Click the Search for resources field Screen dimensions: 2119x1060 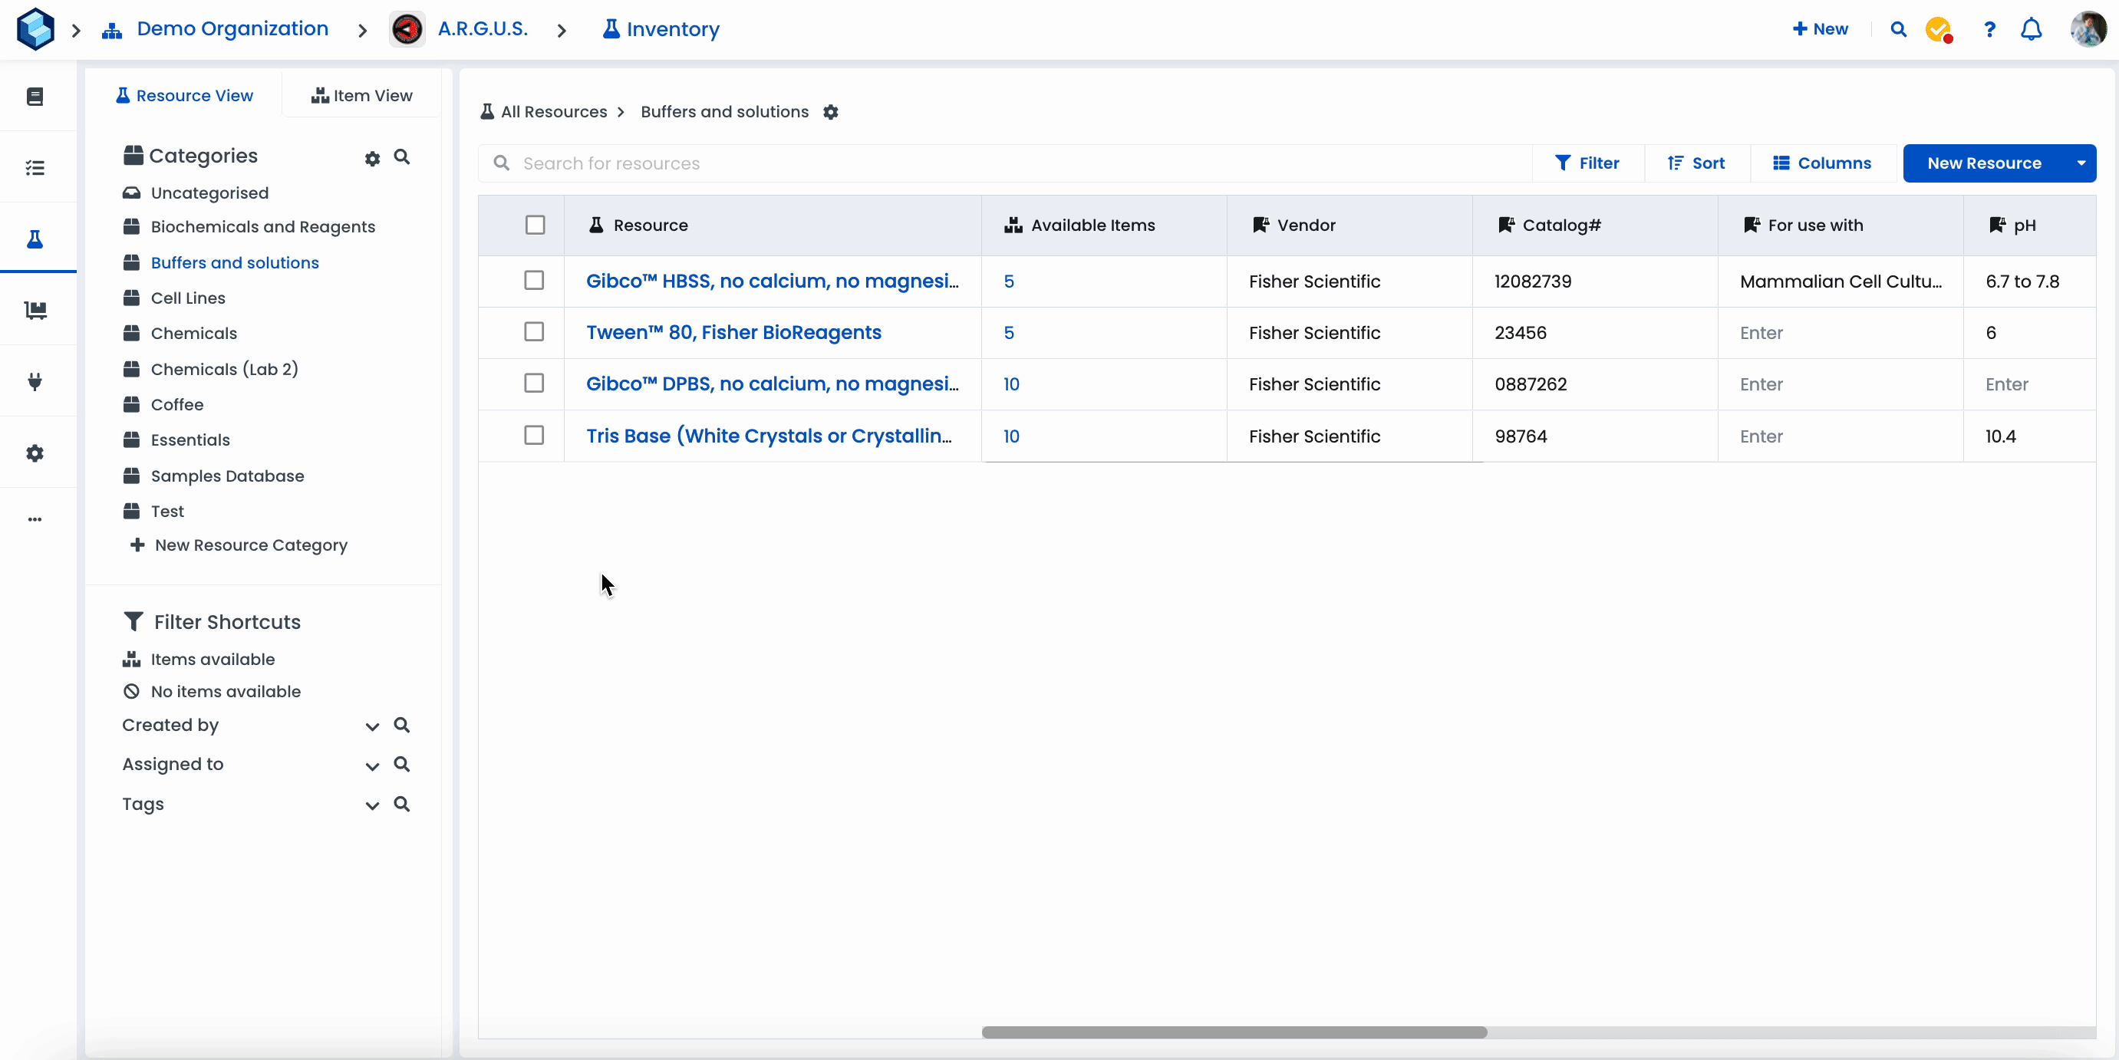[1003, 163]
